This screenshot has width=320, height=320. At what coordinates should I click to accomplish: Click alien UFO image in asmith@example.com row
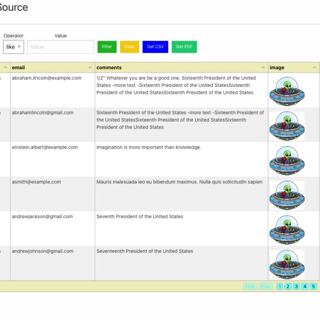coord(287,195)
